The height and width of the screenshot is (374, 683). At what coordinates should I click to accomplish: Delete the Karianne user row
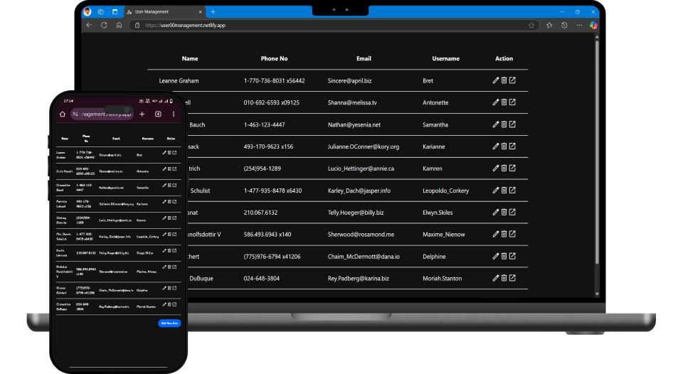point(504,146)
